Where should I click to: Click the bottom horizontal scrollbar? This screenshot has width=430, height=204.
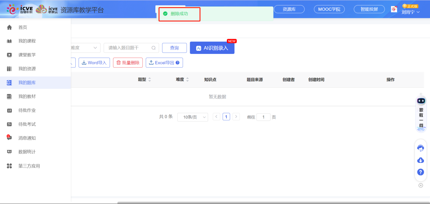272,203
